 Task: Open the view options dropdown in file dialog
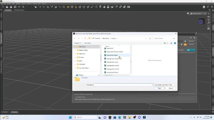(167, 43)
